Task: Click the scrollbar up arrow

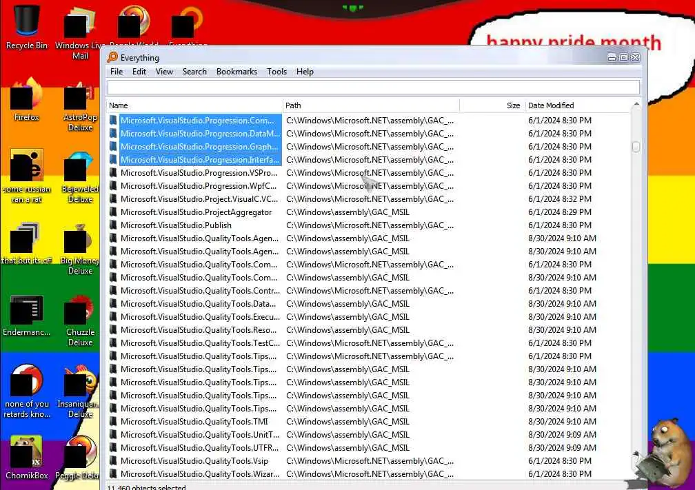Action: pos(636,105)
